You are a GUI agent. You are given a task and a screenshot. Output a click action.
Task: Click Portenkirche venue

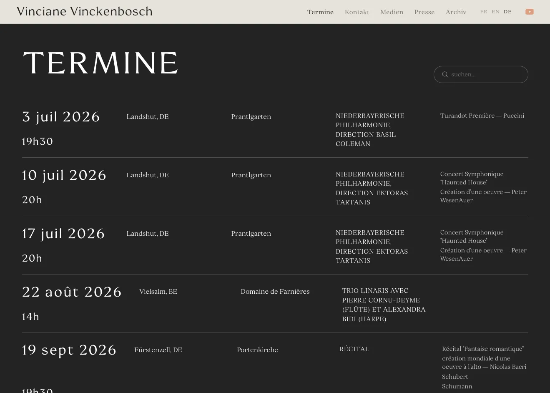[x=257, y=350]
